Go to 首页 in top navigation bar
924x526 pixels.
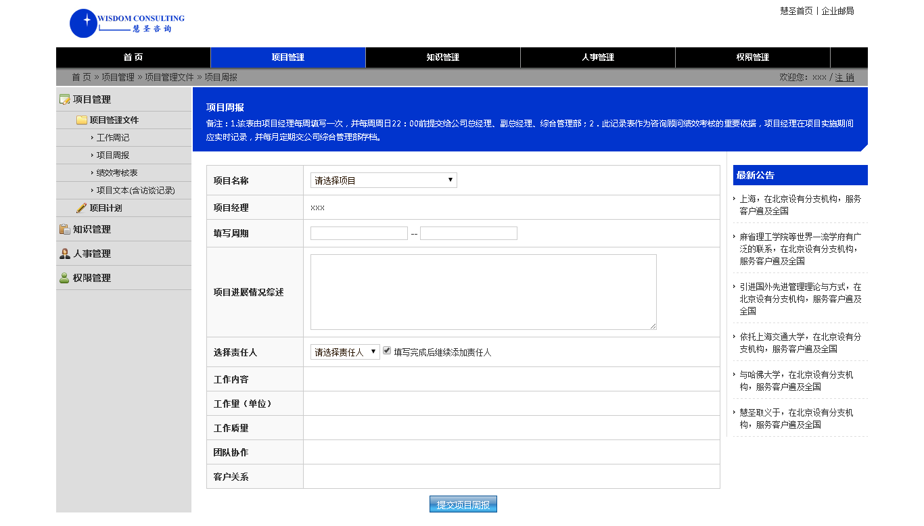(x=133, y=57)
